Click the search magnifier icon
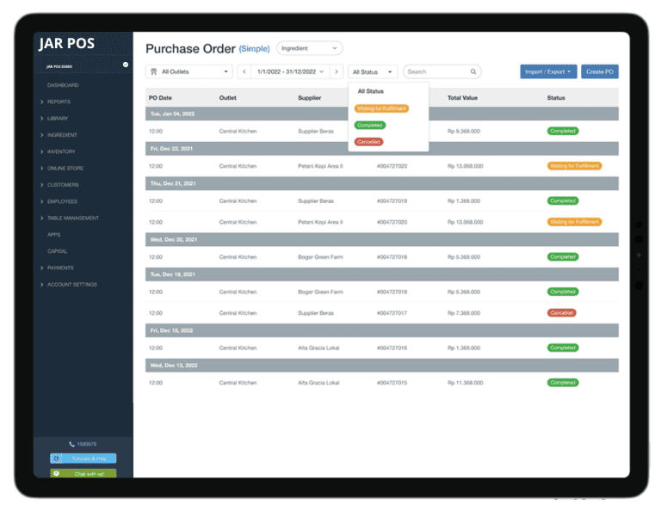This screenshot has width=661, height=511. pyautogui.click(x=473, y=72)
